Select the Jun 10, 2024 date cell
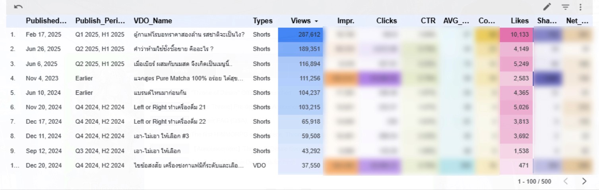599x190 pixels. [44, 92]
